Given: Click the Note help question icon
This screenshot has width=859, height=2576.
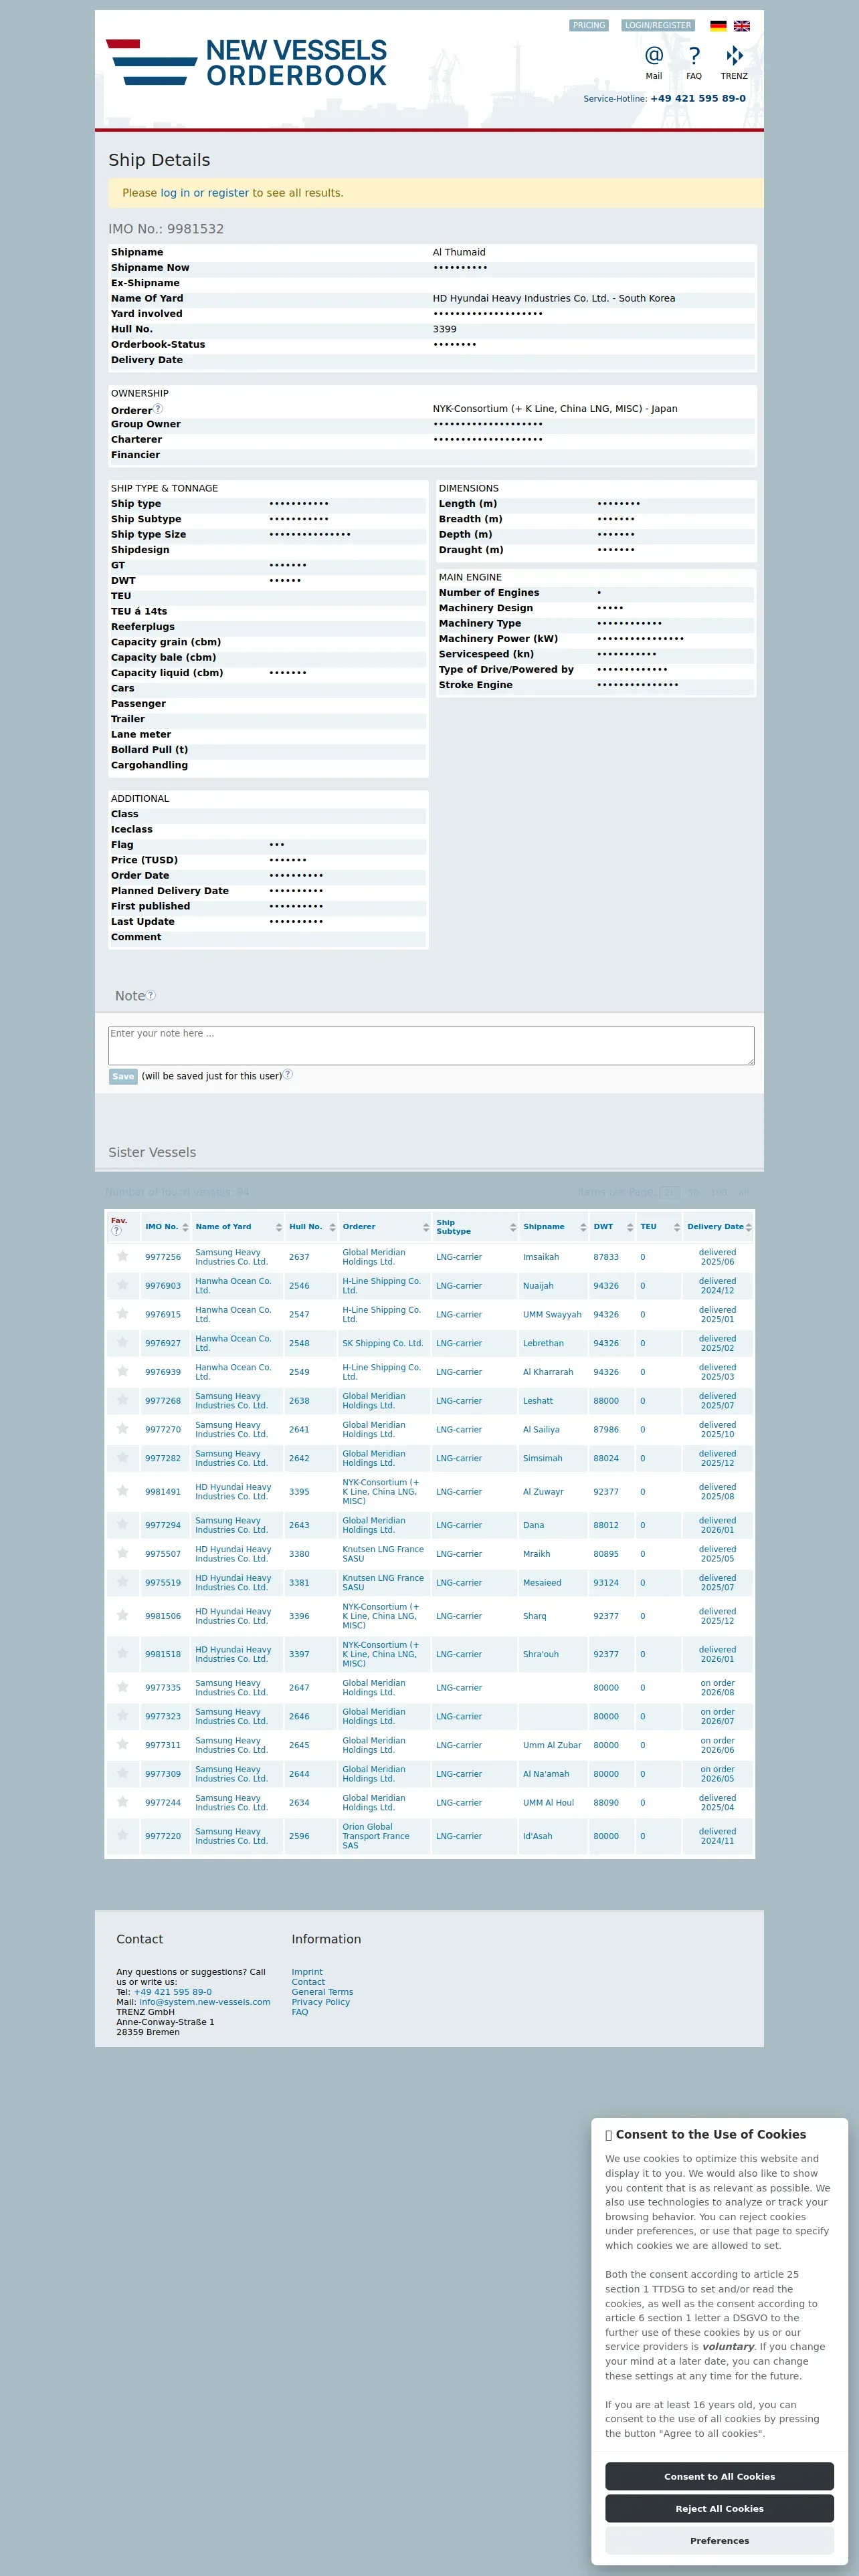Looking at the screenshot, I should 151,995.
